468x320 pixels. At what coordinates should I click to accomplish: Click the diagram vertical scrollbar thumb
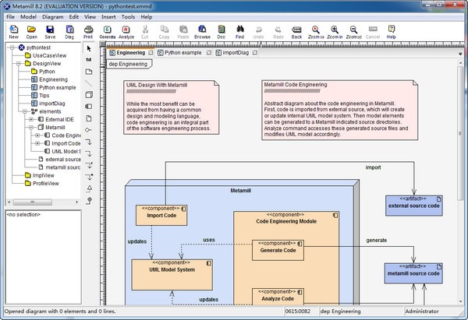(x=460, y=133)
